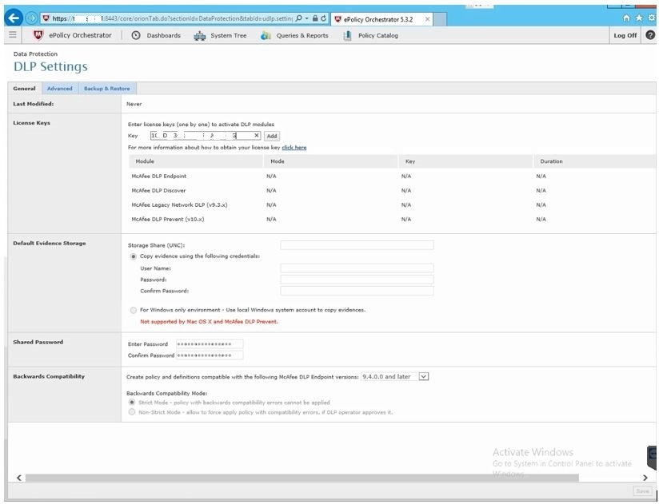Click the help question mark icon
This screenshot has height=504, width=659.
click(649, 35)
